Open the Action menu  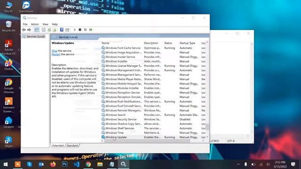pyautogui.click(x=35, y=24)
